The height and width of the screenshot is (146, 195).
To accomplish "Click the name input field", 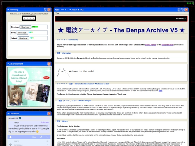I will tap(29, 141).
